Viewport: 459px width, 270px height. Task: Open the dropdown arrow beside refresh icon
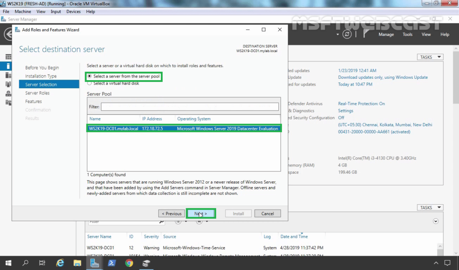coord(338,34)
